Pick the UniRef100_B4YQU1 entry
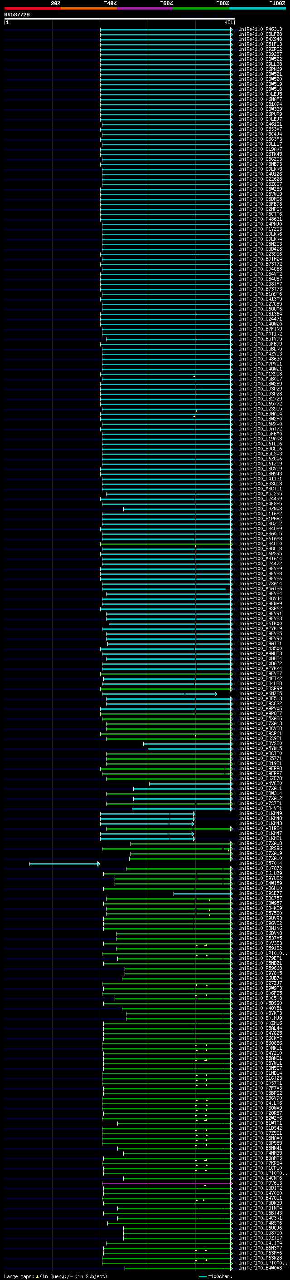Image resolution: width=290 pixels, height=1280 pixels. (x=260, y=1198)
